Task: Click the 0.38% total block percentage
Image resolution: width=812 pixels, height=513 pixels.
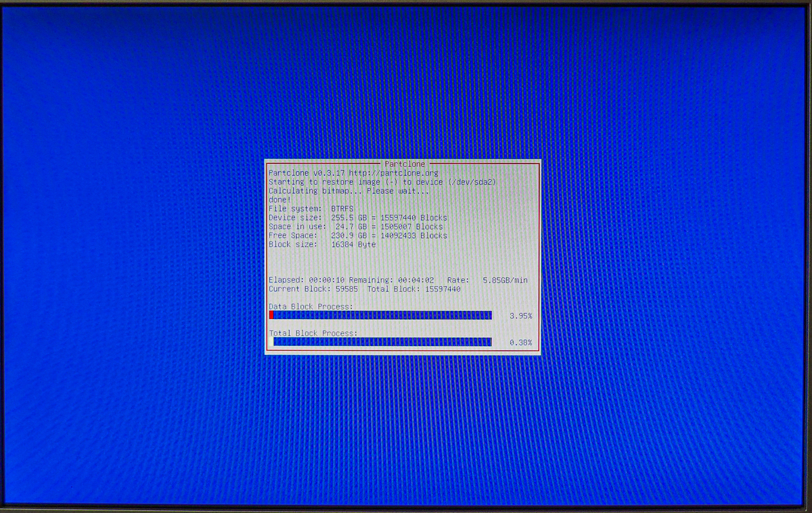Action: click(521, 343)
